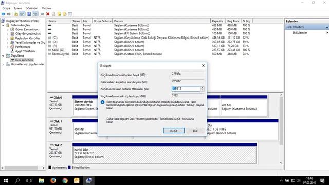Click the info icon in the shrink dialog

102,102
